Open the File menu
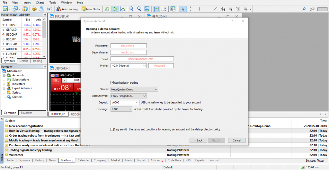This screenshot has width=329, height=170. (5, 3)
